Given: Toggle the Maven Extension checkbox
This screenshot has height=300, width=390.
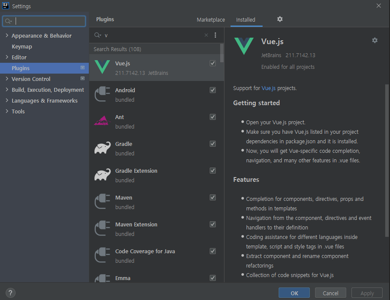Looking at the screenshot, I should point(213,224).
